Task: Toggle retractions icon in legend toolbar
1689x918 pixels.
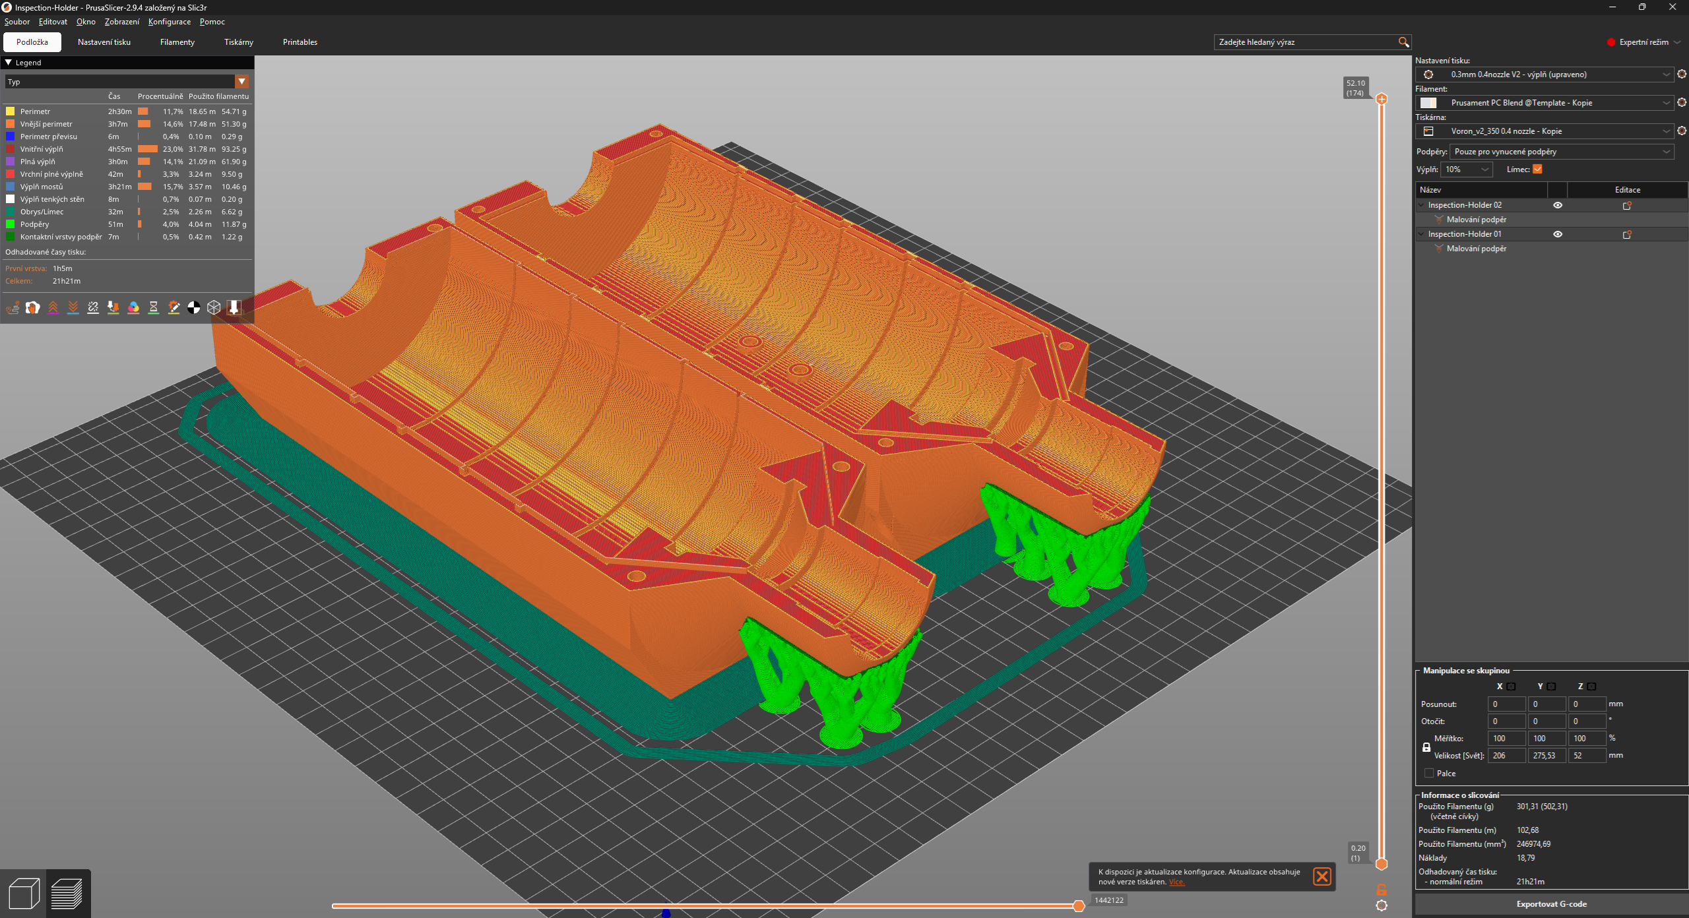Action: tap(53, 307)
